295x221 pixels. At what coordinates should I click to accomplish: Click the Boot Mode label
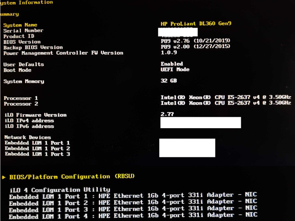pos(17,70)
